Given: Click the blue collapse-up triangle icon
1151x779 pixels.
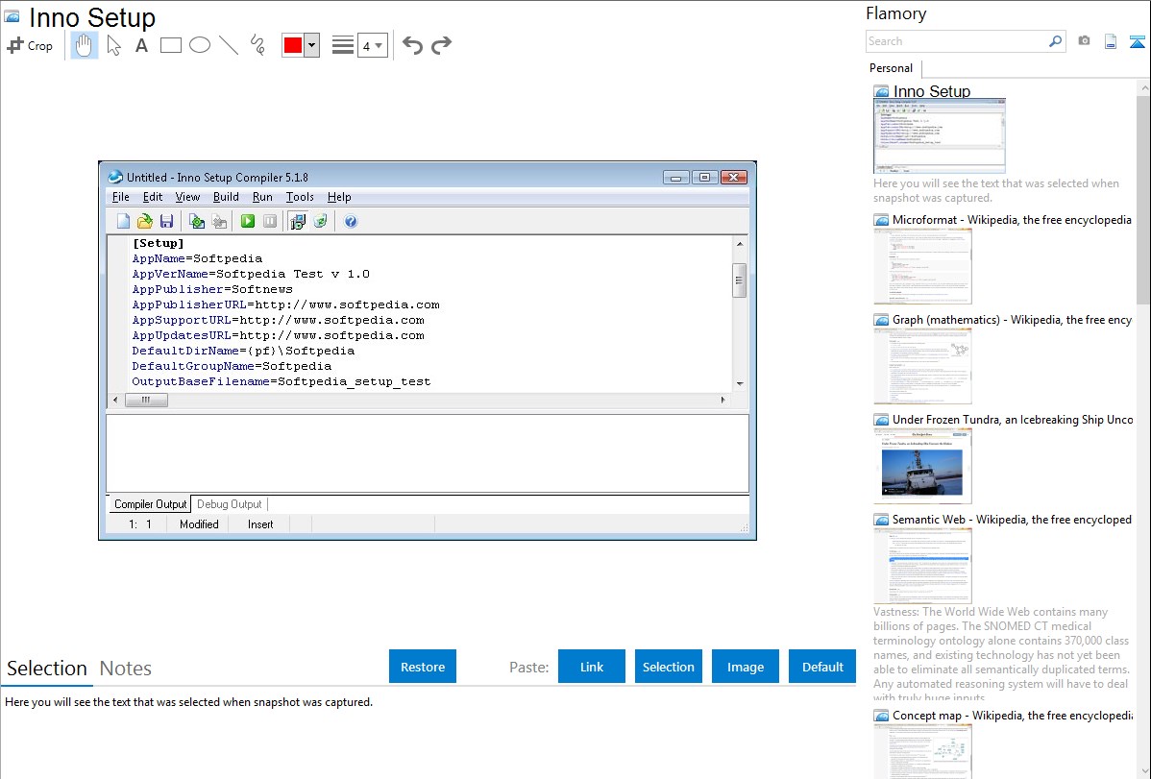Looking at the screenshot, I should point(1137,42).
